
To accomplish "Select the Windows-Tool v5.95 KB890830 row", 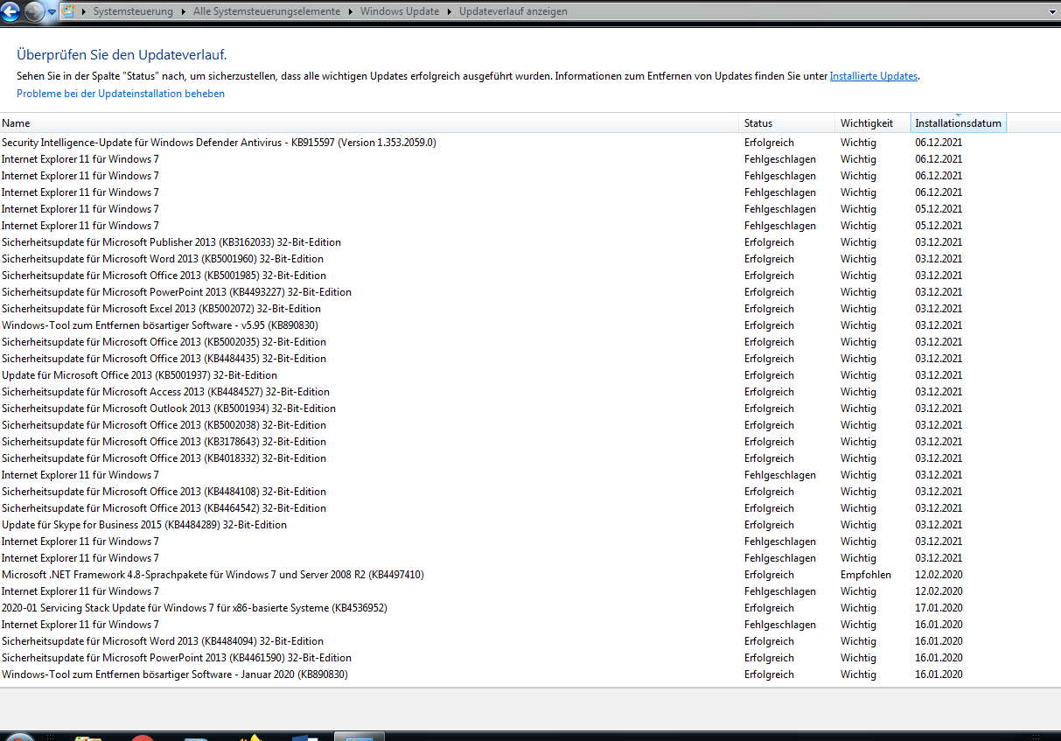I will click(530, 325).
